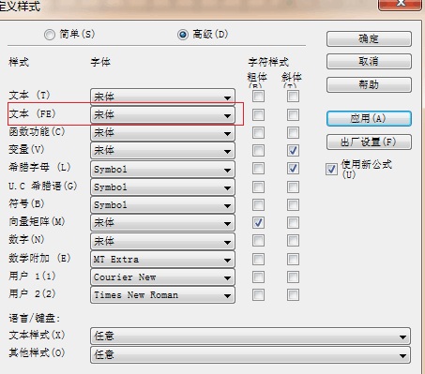Open 其他样式(O) language dropdown
The width and height of the screenshot is (425, 374).
(x=250, y=354)
